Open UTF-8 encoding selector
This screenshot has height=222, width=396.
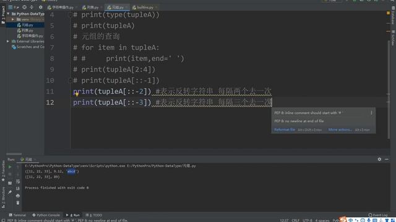308,220
